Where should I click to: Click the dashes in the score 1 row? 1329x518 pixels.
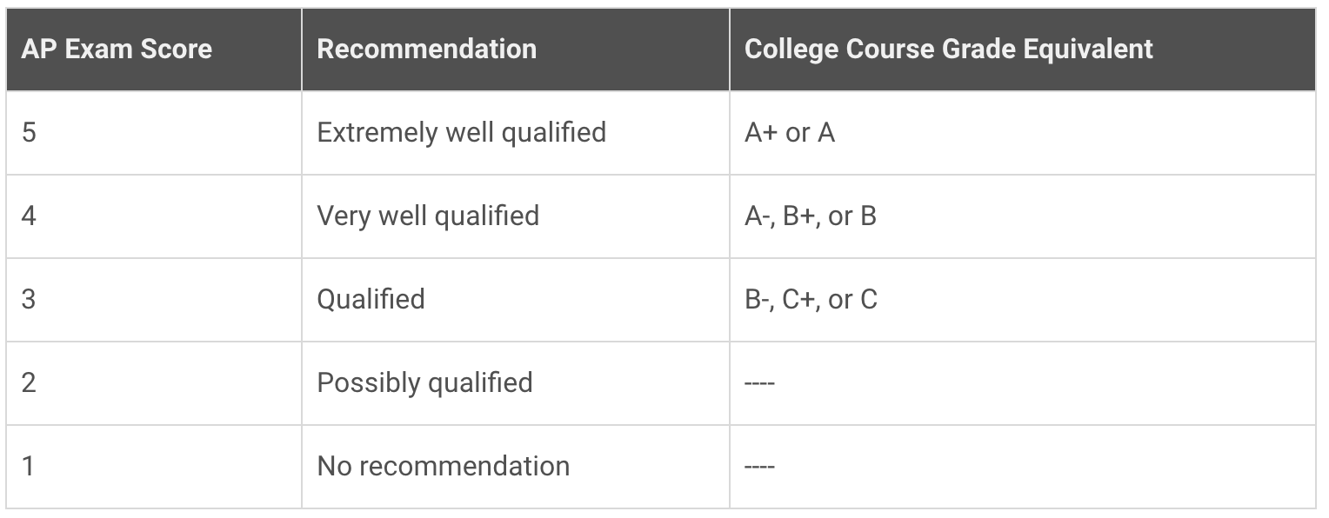tap(759, 467)
